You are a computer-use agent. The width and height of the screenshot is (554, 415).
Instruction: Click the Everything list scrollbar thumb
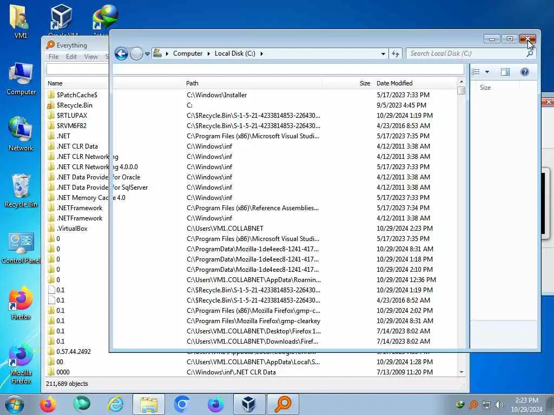click(461, 91)
